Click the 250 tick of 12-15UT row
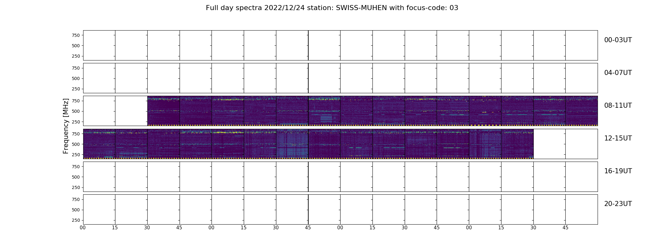This screenshot has height=252, width=664. [x=76, y=154]
